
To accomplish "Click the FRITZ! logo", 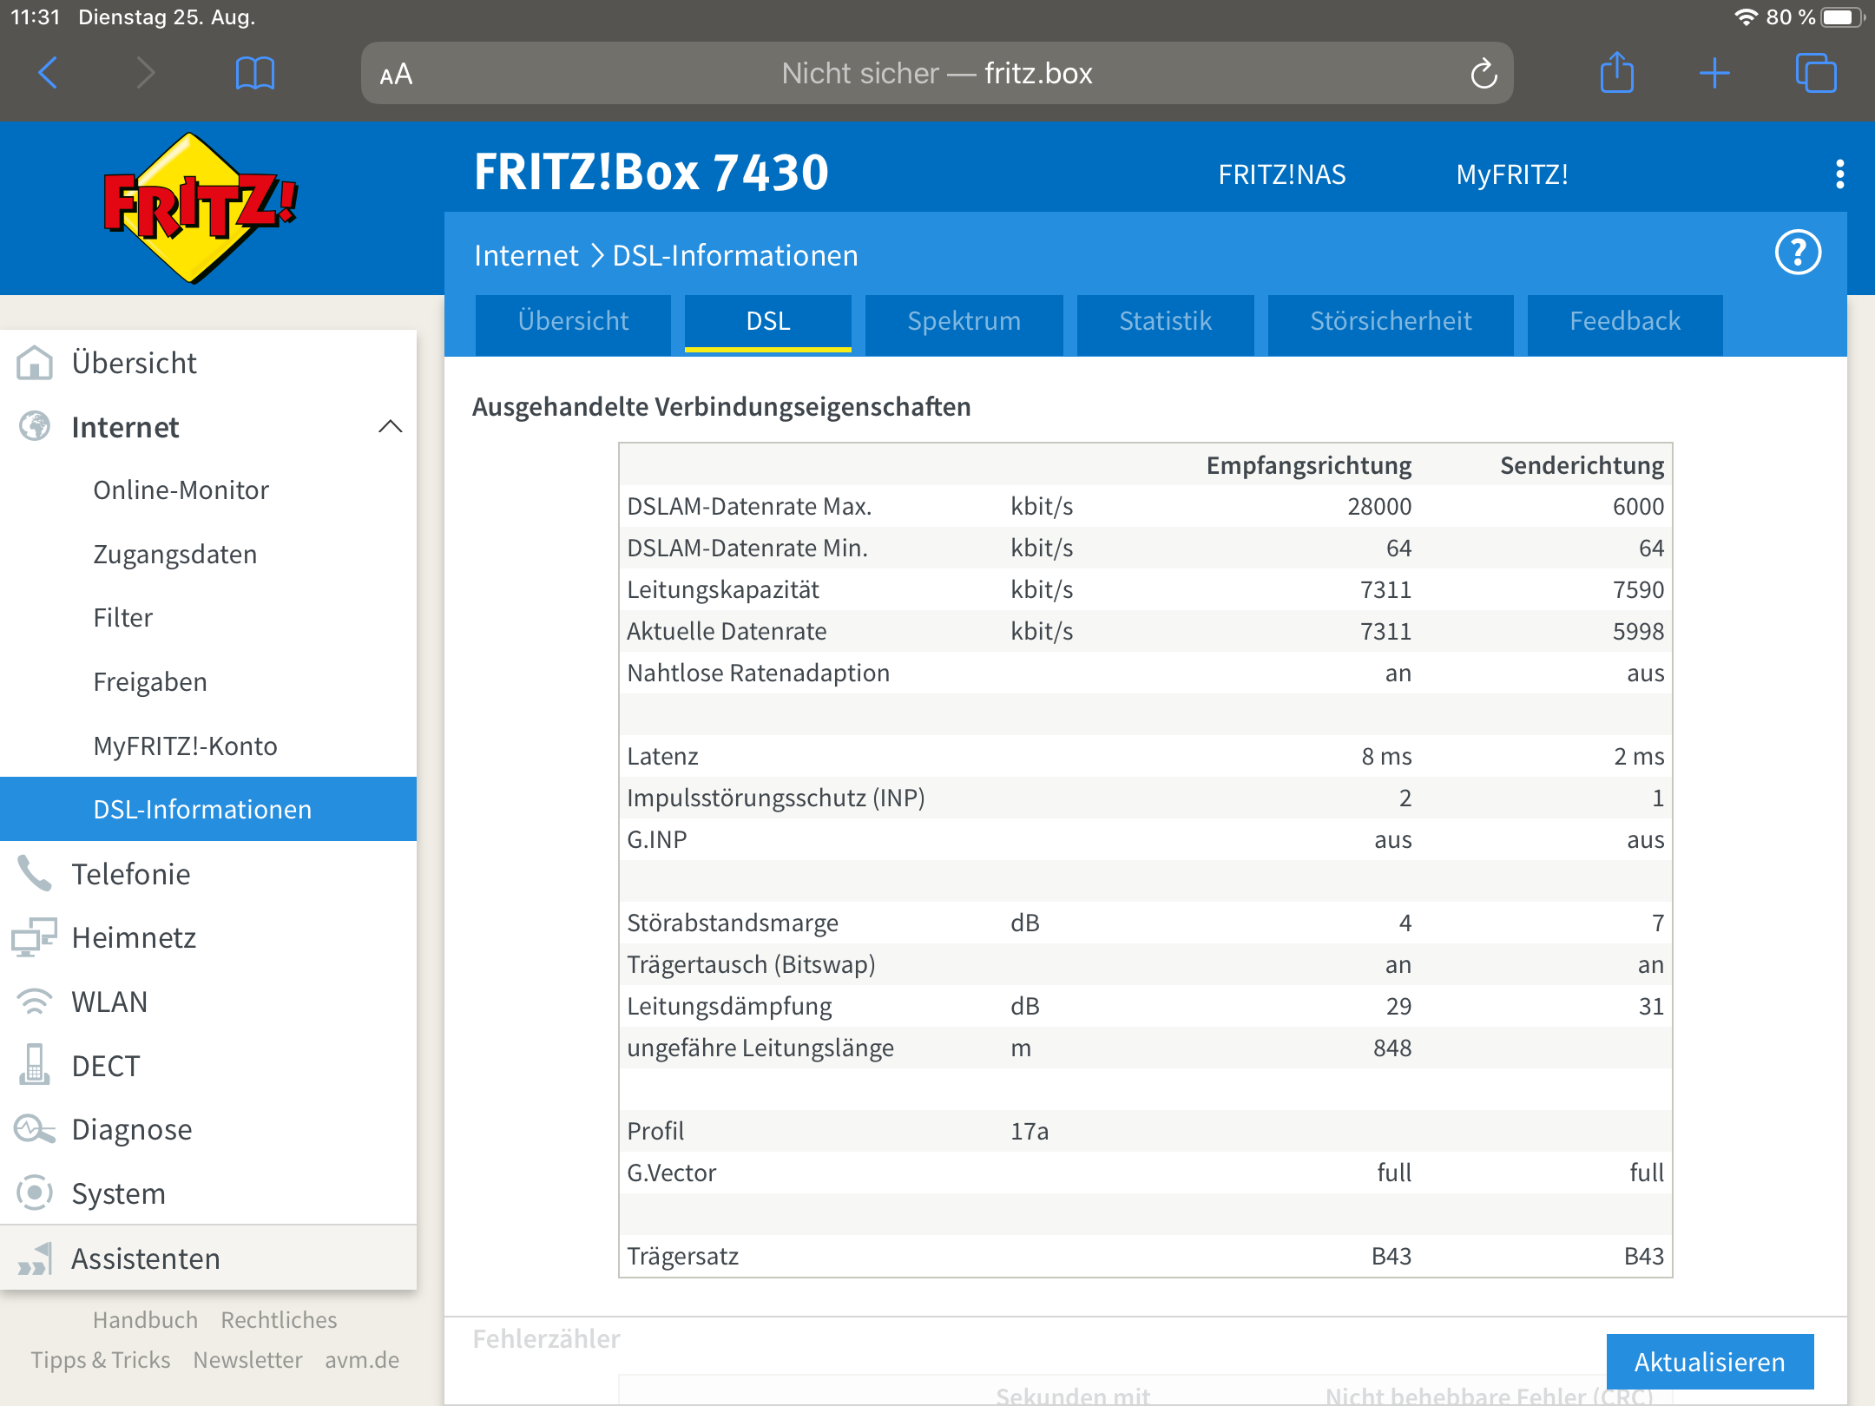I will [201, 208].
